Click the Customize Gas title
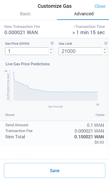 (x=55, y=6)
